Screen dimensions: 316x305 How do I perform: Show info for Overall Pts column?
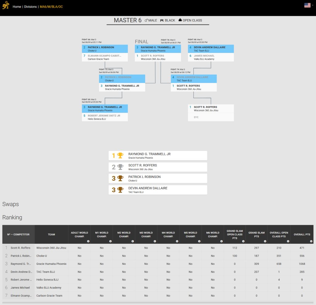point(311,241)
